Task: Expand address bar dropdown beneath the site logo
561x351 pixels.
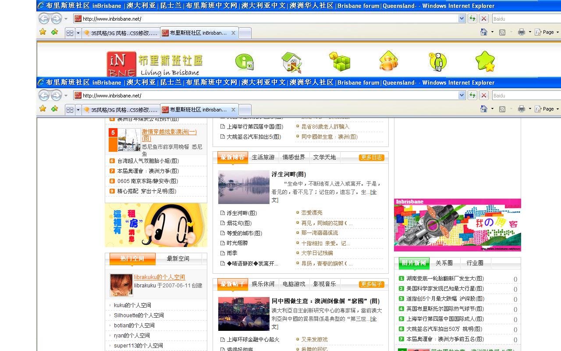Action: click(462, 95)
